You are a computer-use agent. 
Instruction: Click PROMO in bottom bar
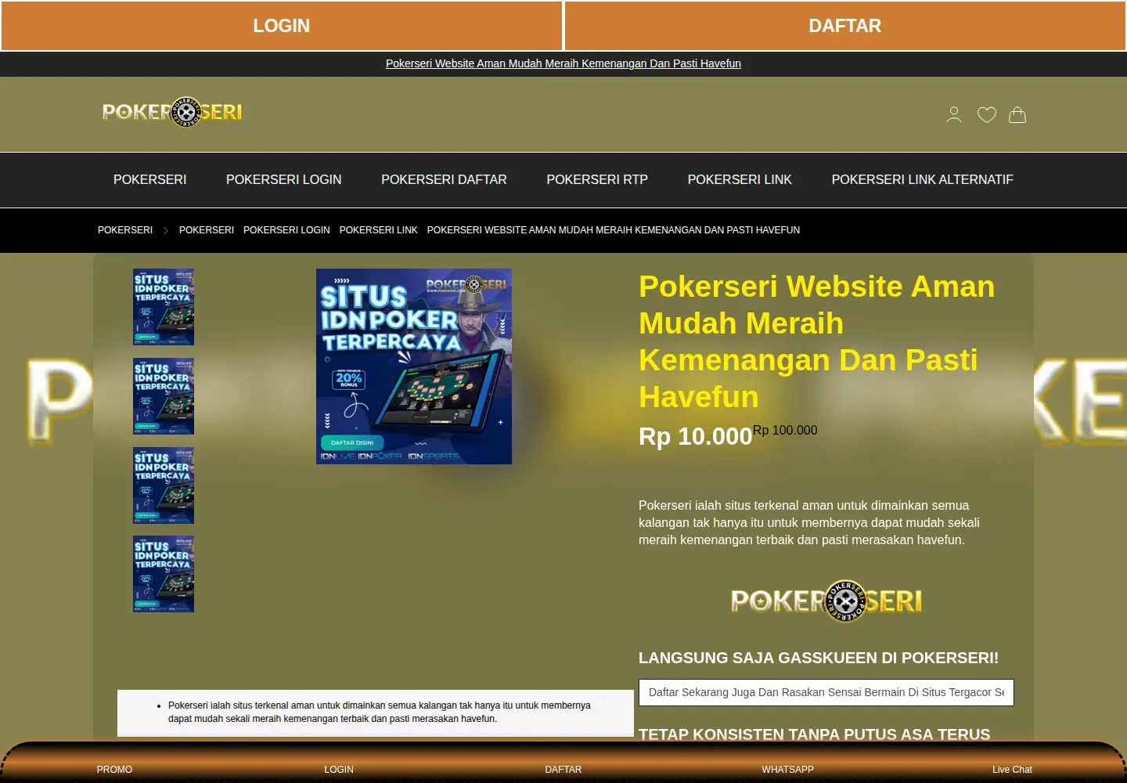point(114,770)
